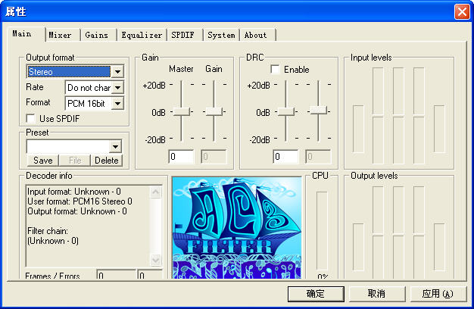The width and height of the screenshot is (474, 309).
Task: Open the About tab
Action: [x=255, y=35]
